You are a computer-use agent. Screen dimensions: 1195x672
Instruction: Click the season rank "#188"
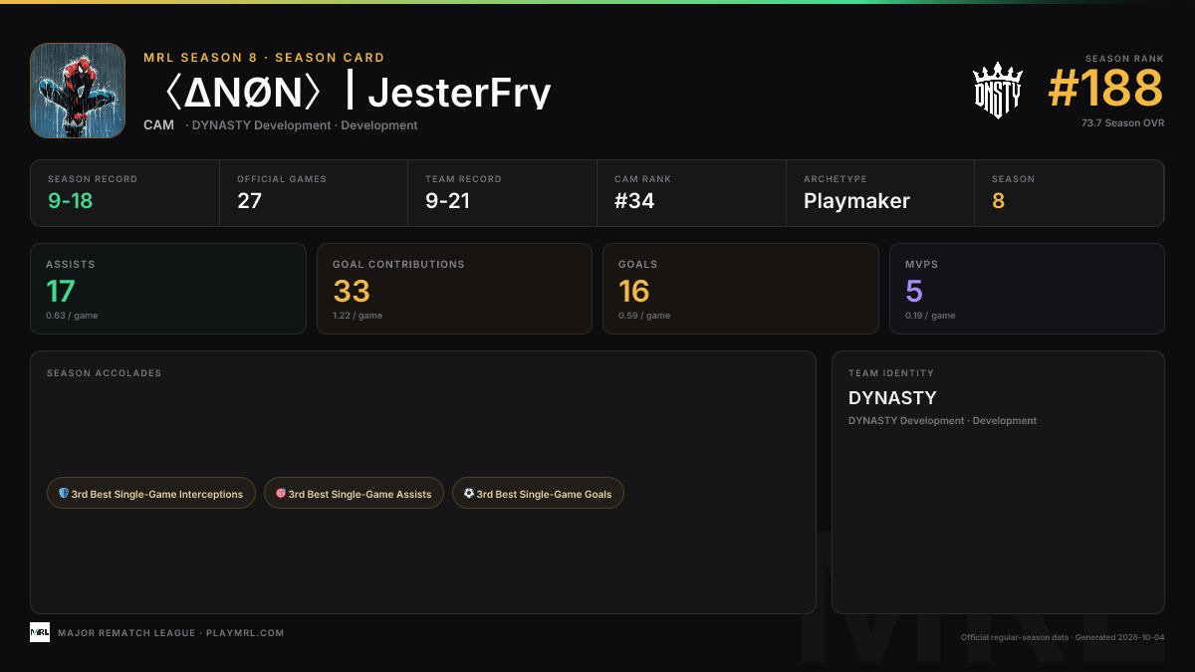(x=1105, y=88)
